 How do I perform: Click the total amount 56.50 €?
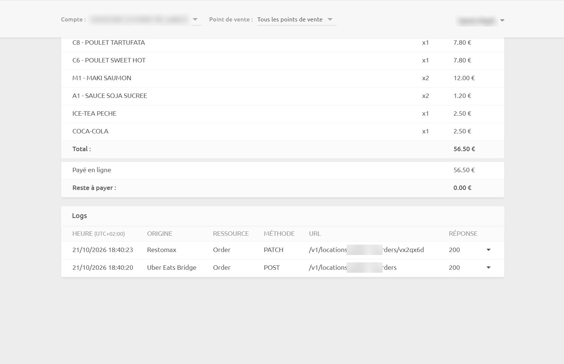[464, 149]
